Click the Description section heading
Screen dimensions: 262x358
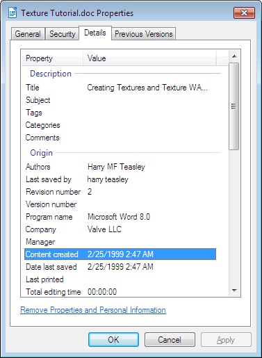coord(51,74)
